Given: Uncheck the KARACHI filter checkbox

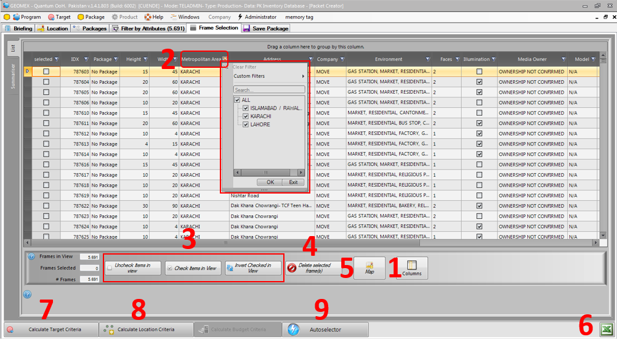Looking at the screenshot, I should click(246, 116).
